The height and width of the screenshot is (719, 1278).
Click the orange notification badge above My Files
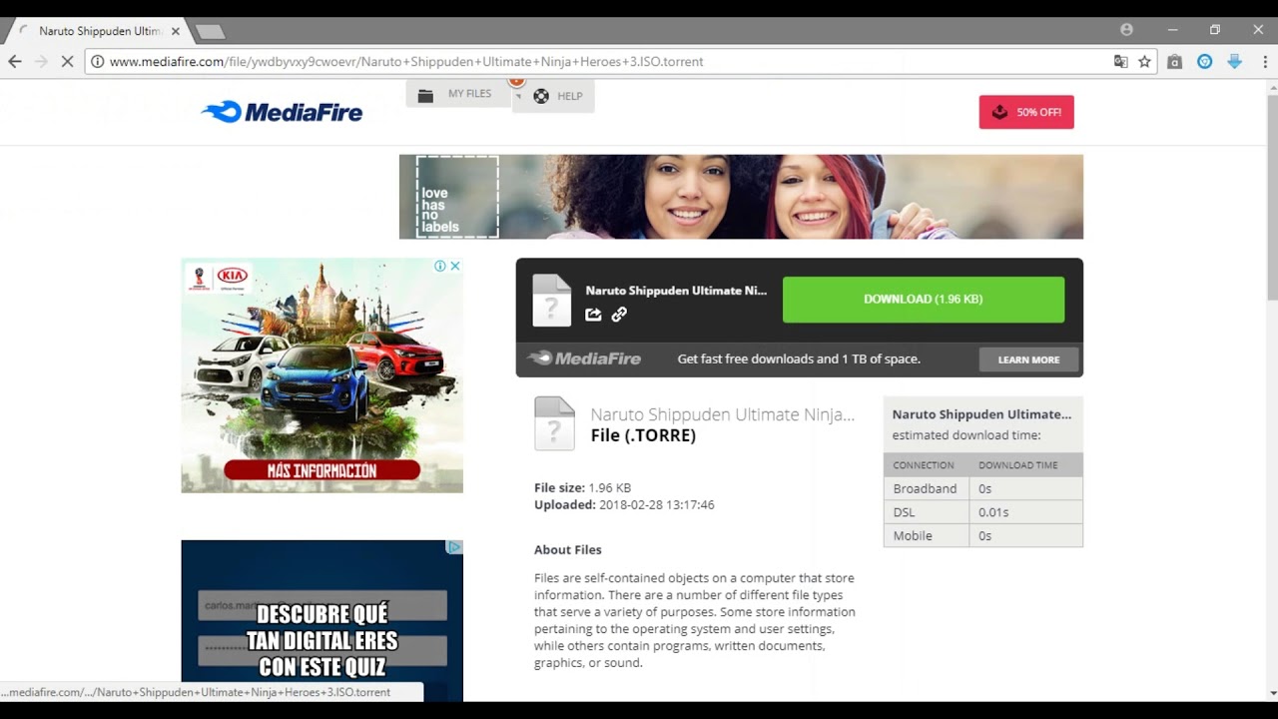click(516, 81)
